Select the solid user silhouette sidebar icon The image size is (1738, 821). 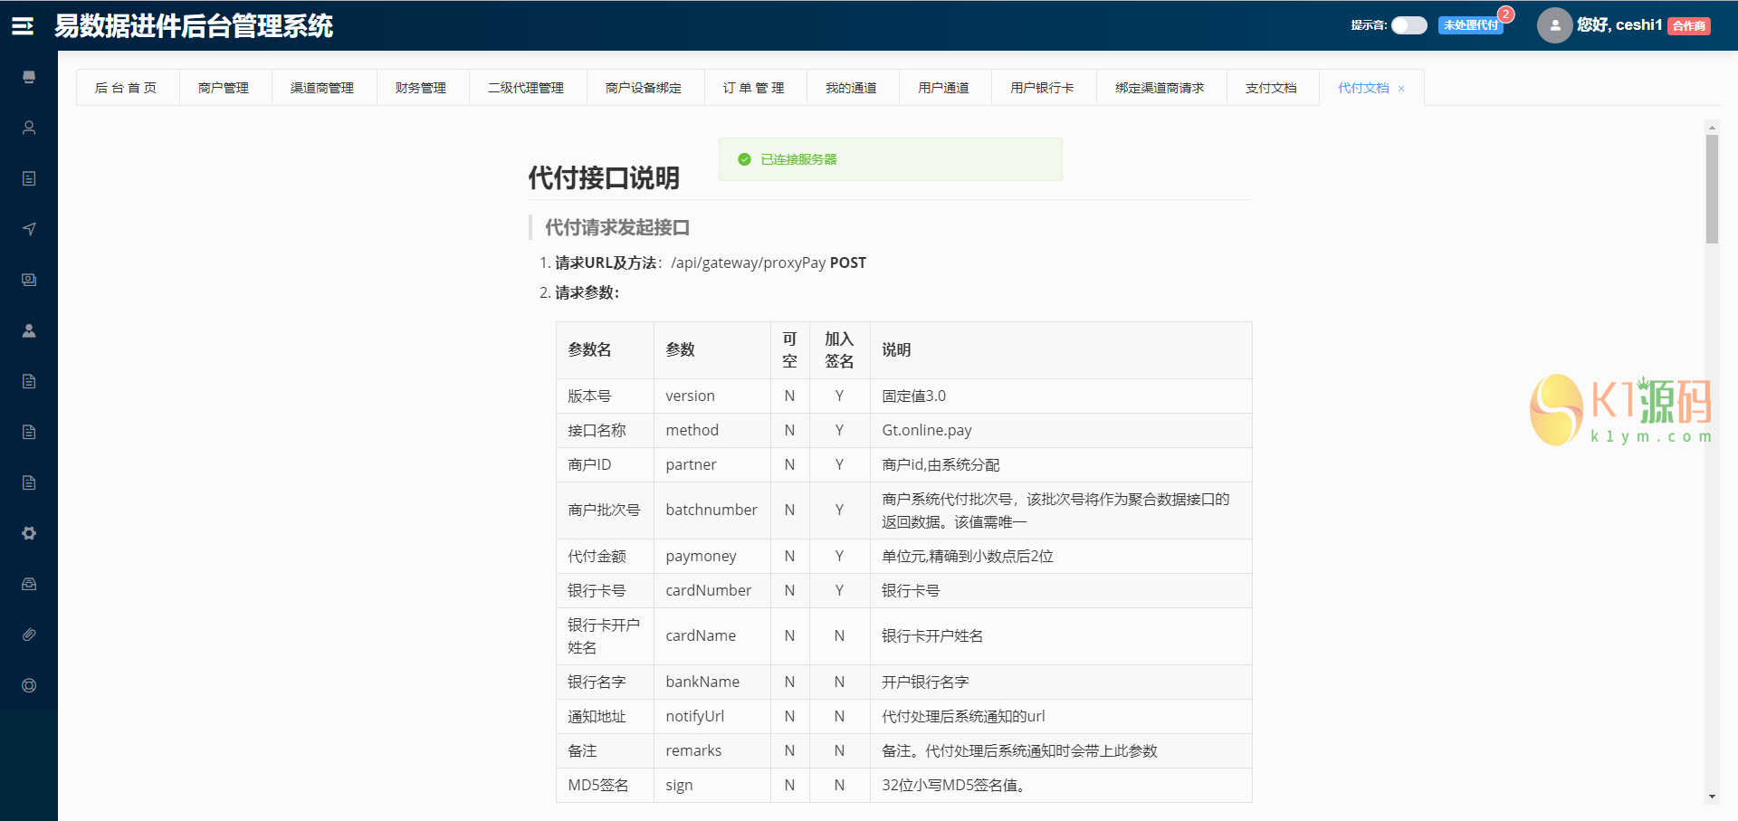[x=29, y=330]
